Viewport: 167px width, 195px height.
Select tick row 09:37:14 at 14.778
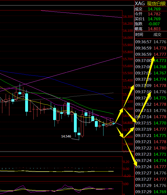click(151, 117)
